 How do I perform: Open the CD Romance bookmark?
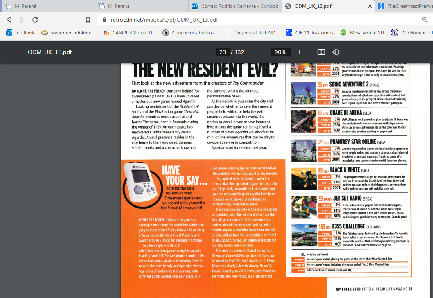412,33
